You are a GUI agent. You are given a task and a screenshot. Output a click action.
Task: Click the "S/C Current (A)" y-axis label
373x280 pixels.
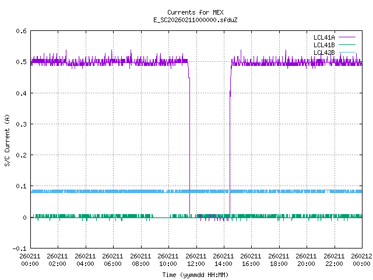(7, 140)
